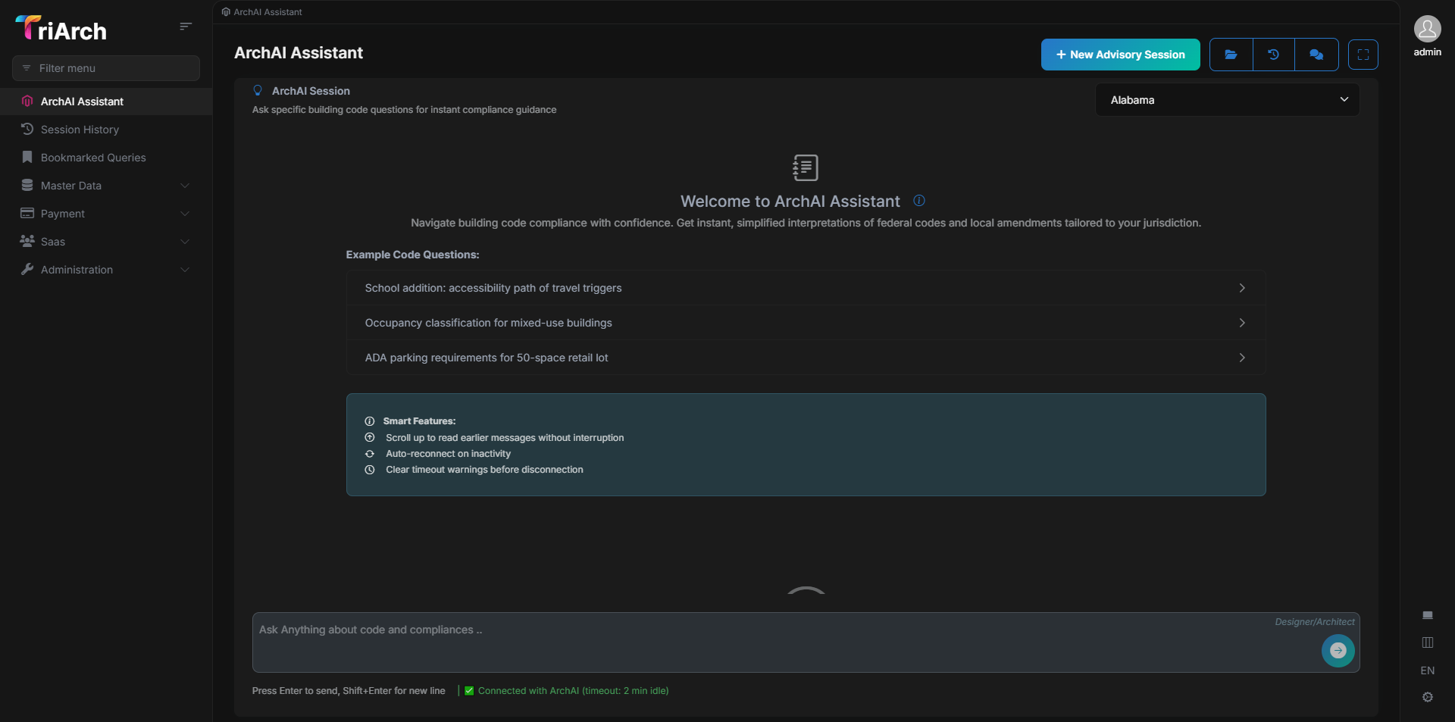Click the green Connected with ArchAI indicator
This screenshot has height=722, width=1455.
tap(566, 690)
